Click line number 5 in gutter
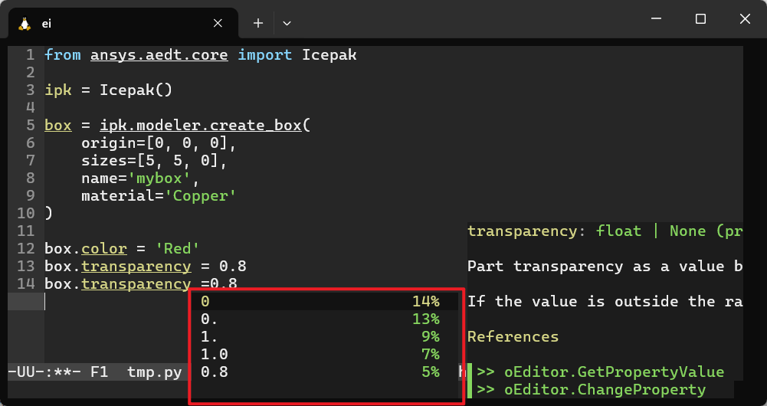Screen dimensions: 767x406 31,125
